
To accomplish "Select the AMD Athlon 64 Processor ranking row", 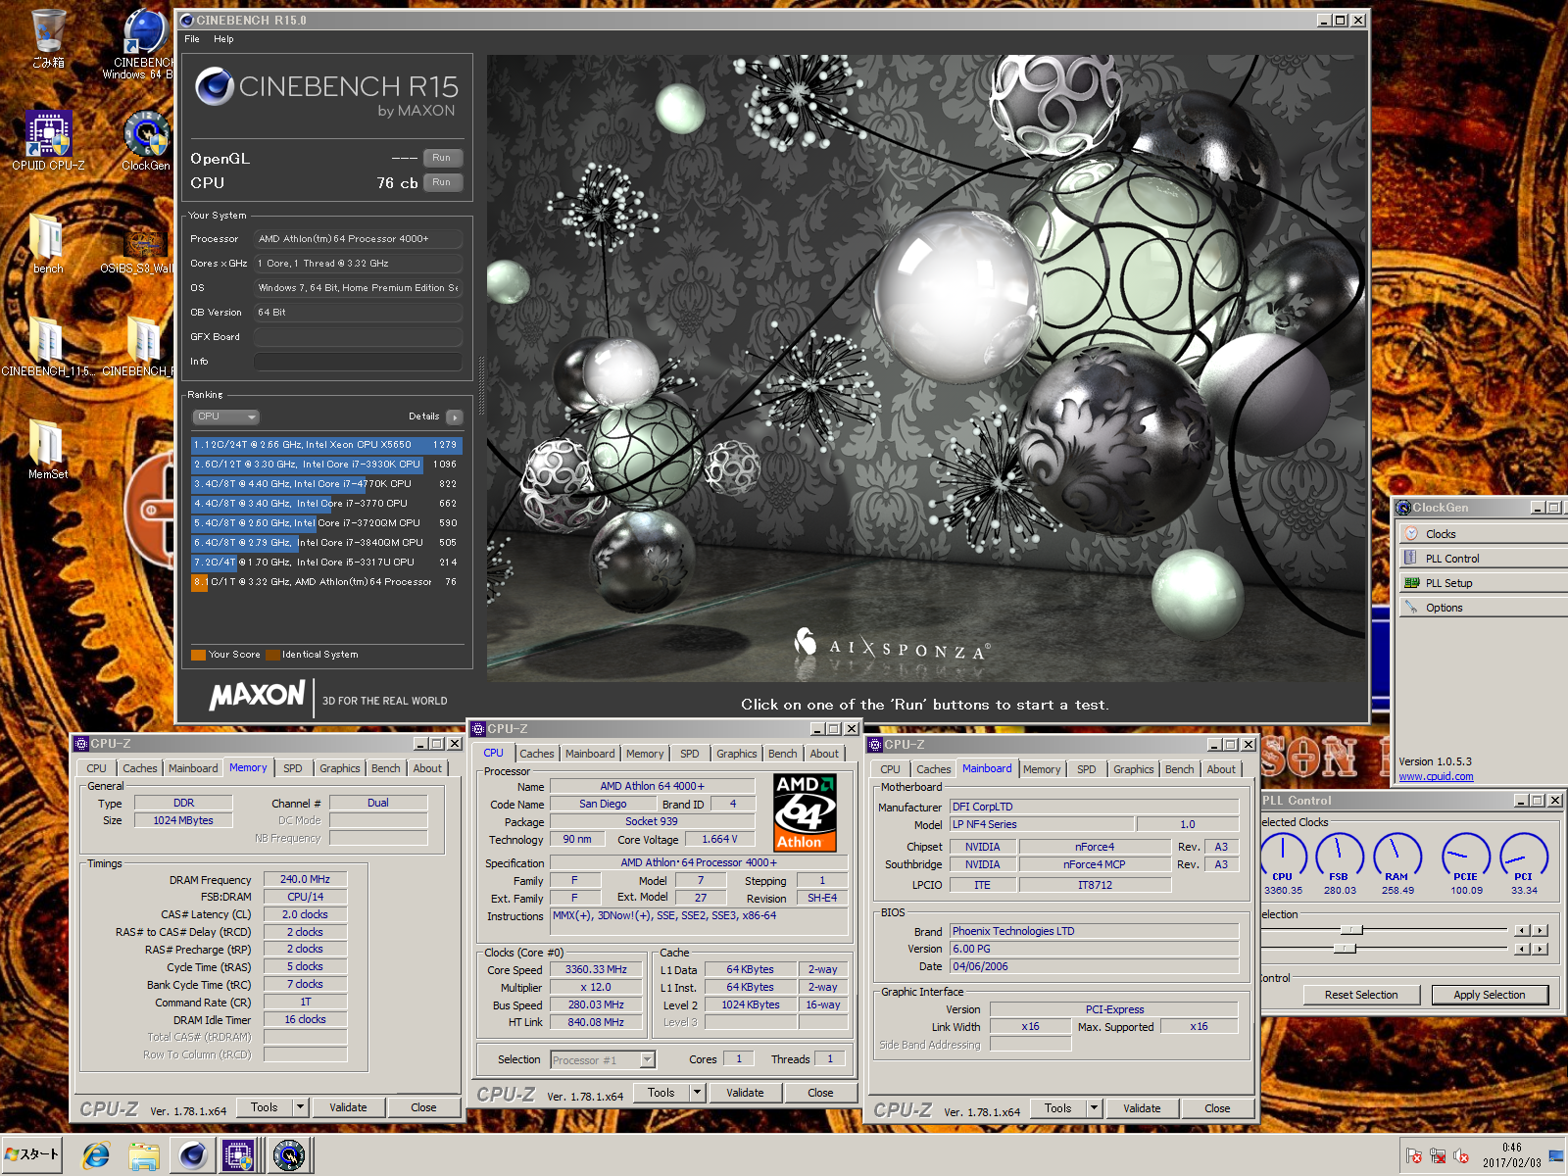I will point(325,582).
